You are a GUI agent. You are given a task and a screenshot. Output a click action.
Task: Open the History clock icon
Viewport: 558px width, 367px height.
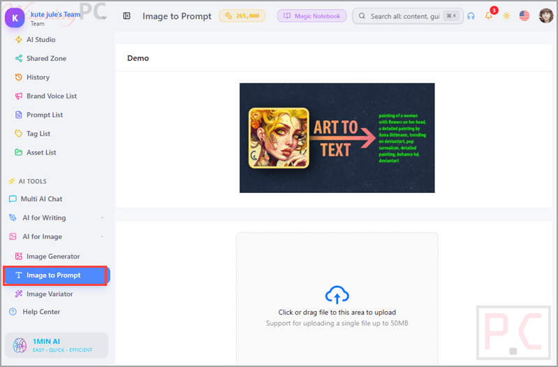[18, 78]
